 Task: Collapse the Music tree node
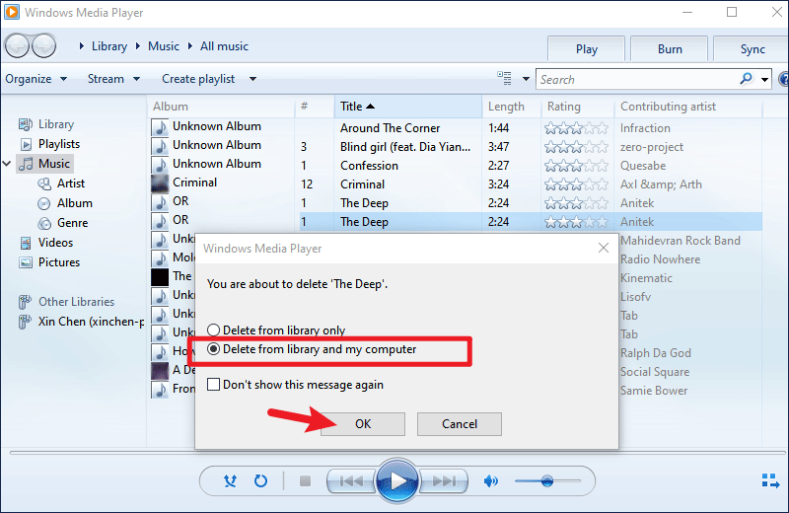7,164
